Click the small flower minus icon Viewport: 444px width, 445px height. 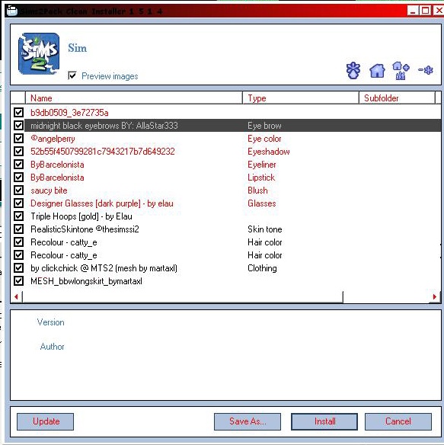[426, 70]
